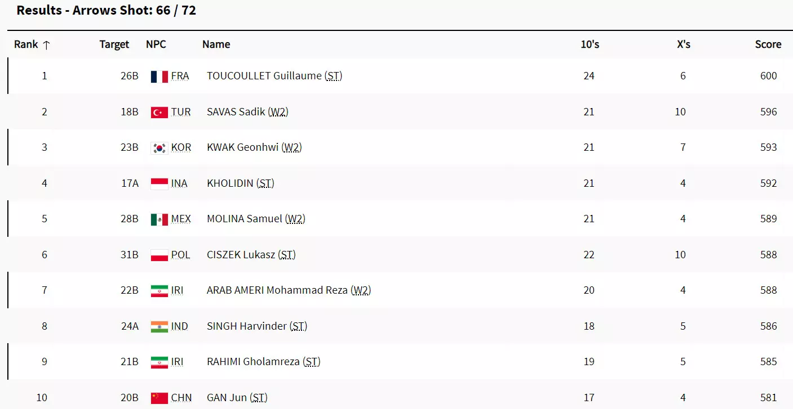Click the W2 classification abbreviation beside MOLINA Samuel
793x409 pixels.
(295, 219)
